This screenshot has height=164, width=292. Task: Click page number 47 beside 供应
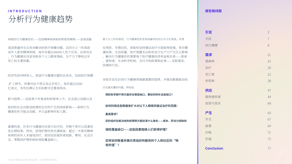coord(269,91)
